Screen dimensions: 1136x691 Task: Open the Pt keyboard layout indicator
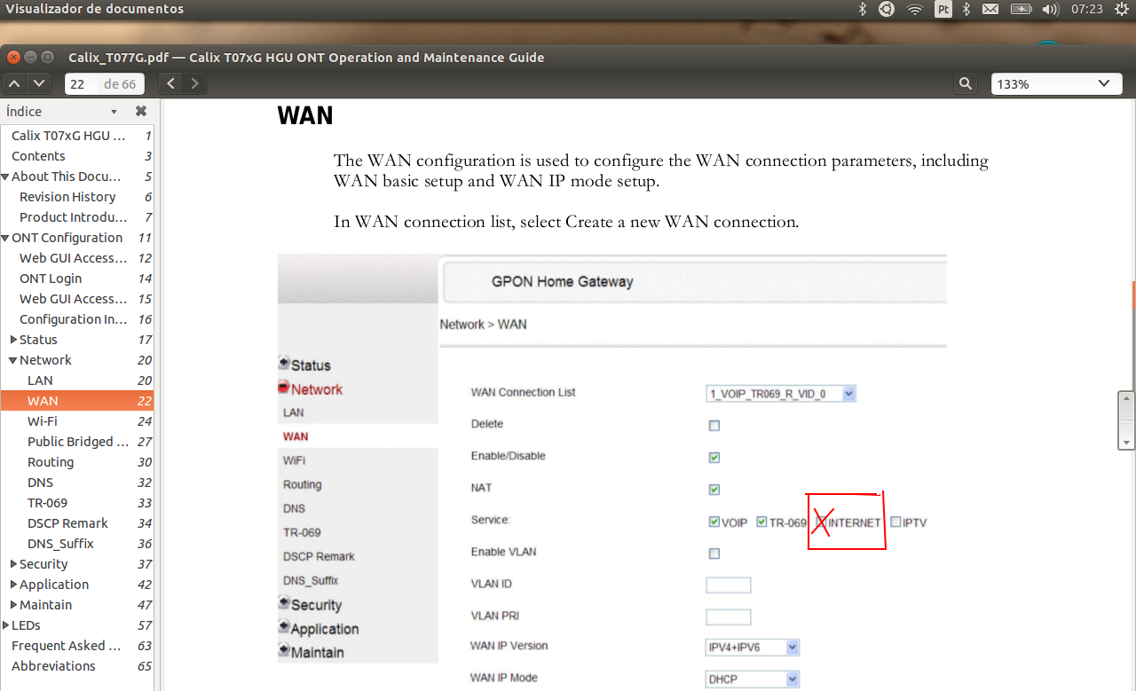pos(943,9)
